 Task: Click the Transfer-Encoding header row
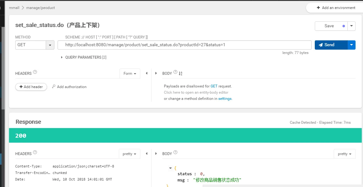41,173
